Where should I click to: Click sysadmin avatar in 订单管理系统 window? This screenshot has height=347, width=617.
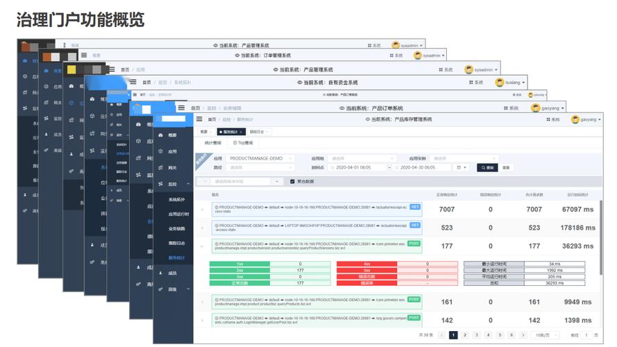tap(418, 56)
